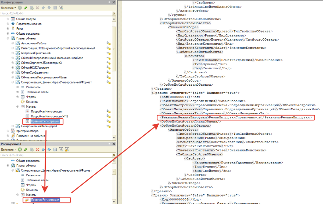Screen dimensions: 323x204
Task: Click rightmost filter icon in Расширение1 toolbar
Action: pos(67,149)
